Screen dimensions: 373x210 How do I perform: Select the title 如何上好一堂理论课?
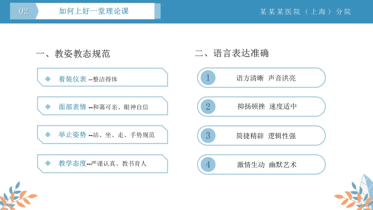94,11
